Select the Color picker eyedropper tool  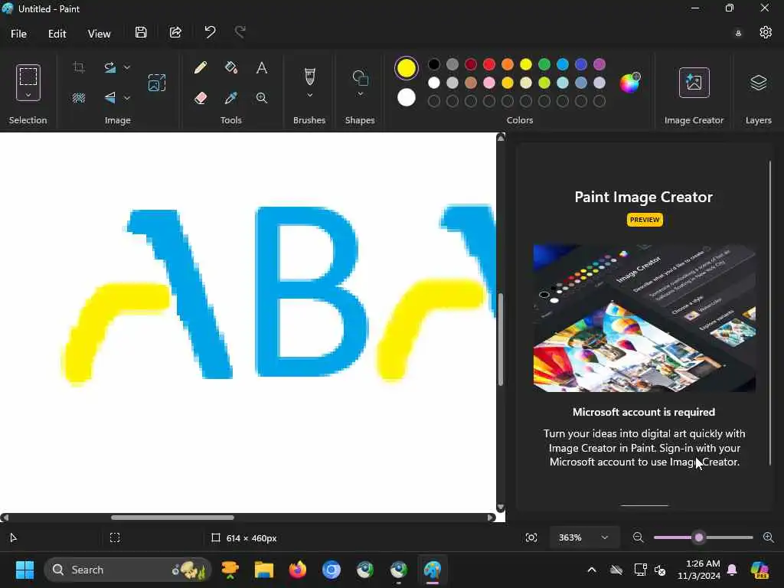click(231, 98)
